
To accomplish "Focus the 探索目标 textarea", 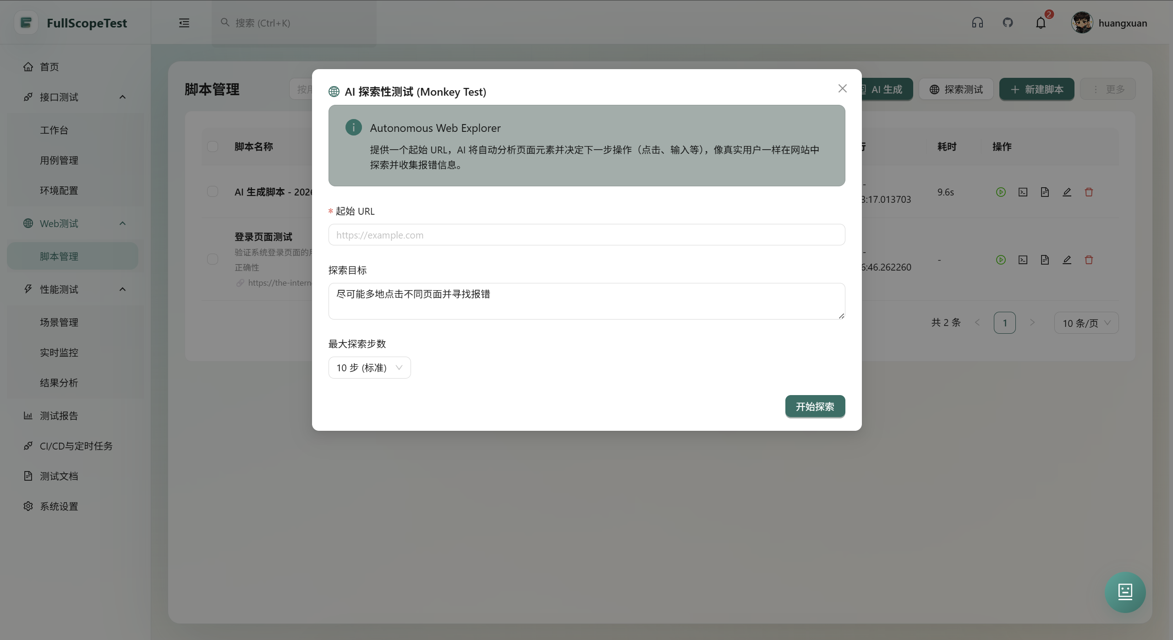I will (586, 301).
